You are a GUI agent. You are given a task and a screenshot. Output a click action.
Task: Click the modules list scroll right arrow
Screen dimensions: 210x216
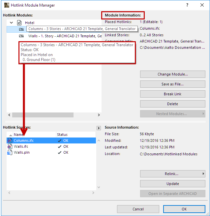[x=99, y=115]
